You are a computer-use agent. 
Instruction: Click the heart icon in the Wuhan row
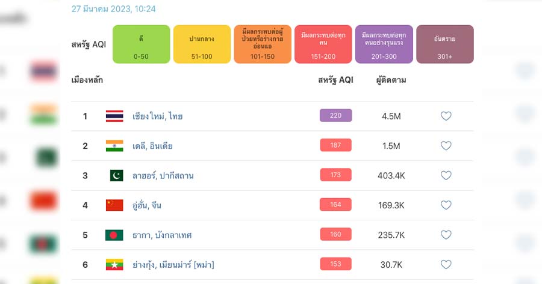tap(446, 205)
